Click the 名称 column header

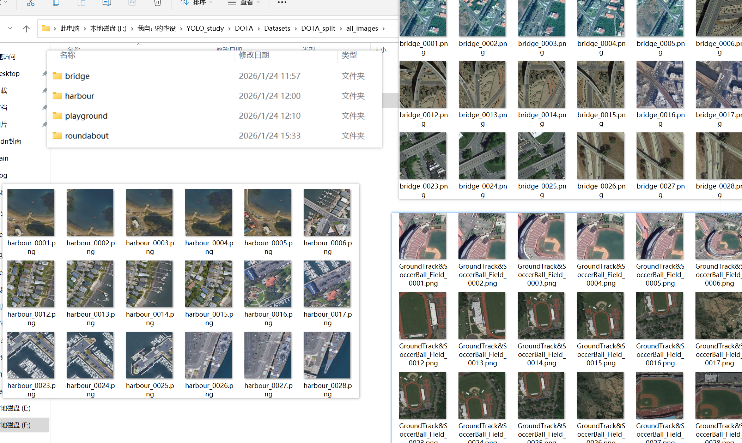(68, 55)
